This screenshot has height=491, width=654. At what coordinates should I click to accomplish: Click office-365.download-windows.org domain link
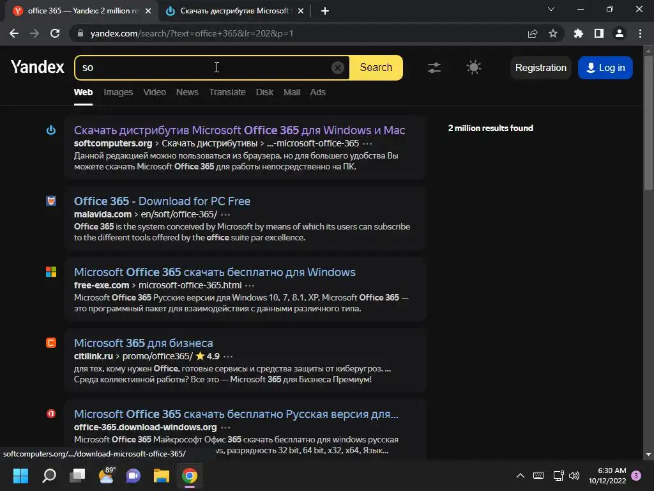click(145, 427)
